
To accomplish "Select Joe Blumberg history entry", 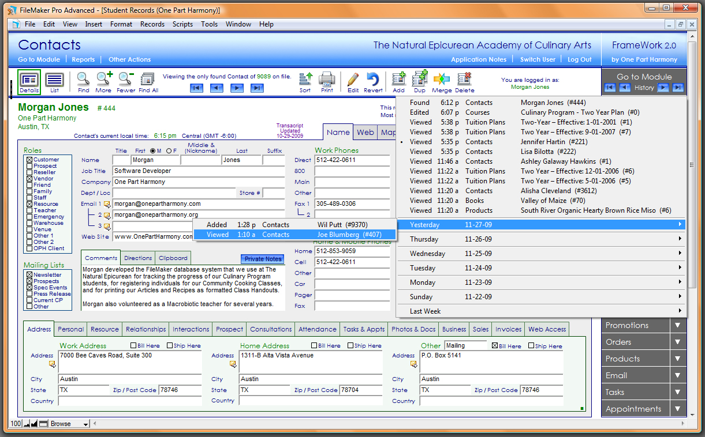I will click(294, 235).
